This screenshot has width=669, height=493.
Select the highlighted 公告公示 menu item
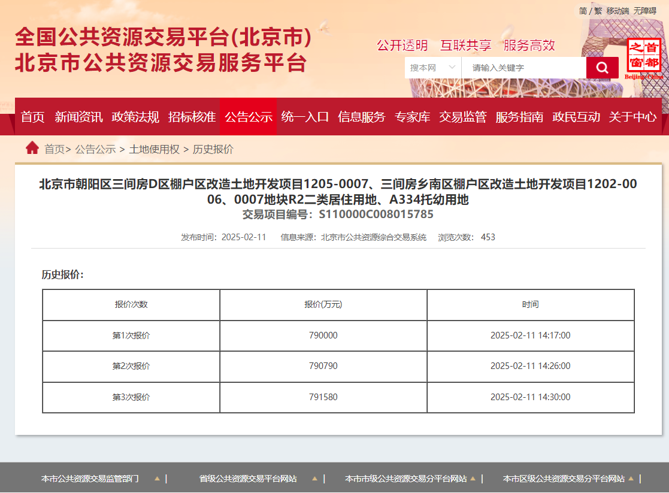coord(248,117)
